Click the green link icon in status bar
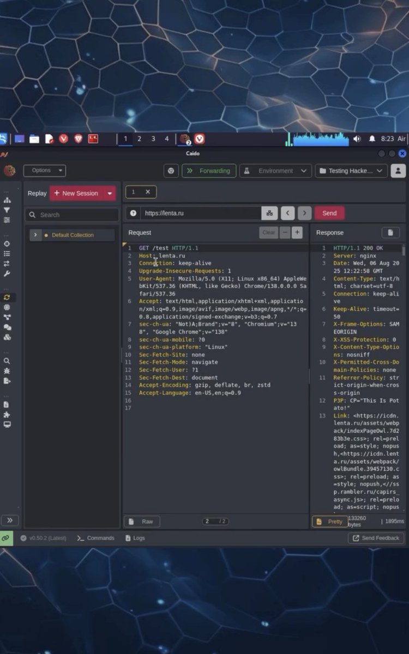The width and height of the screenshot is (409, 654). 6,538
